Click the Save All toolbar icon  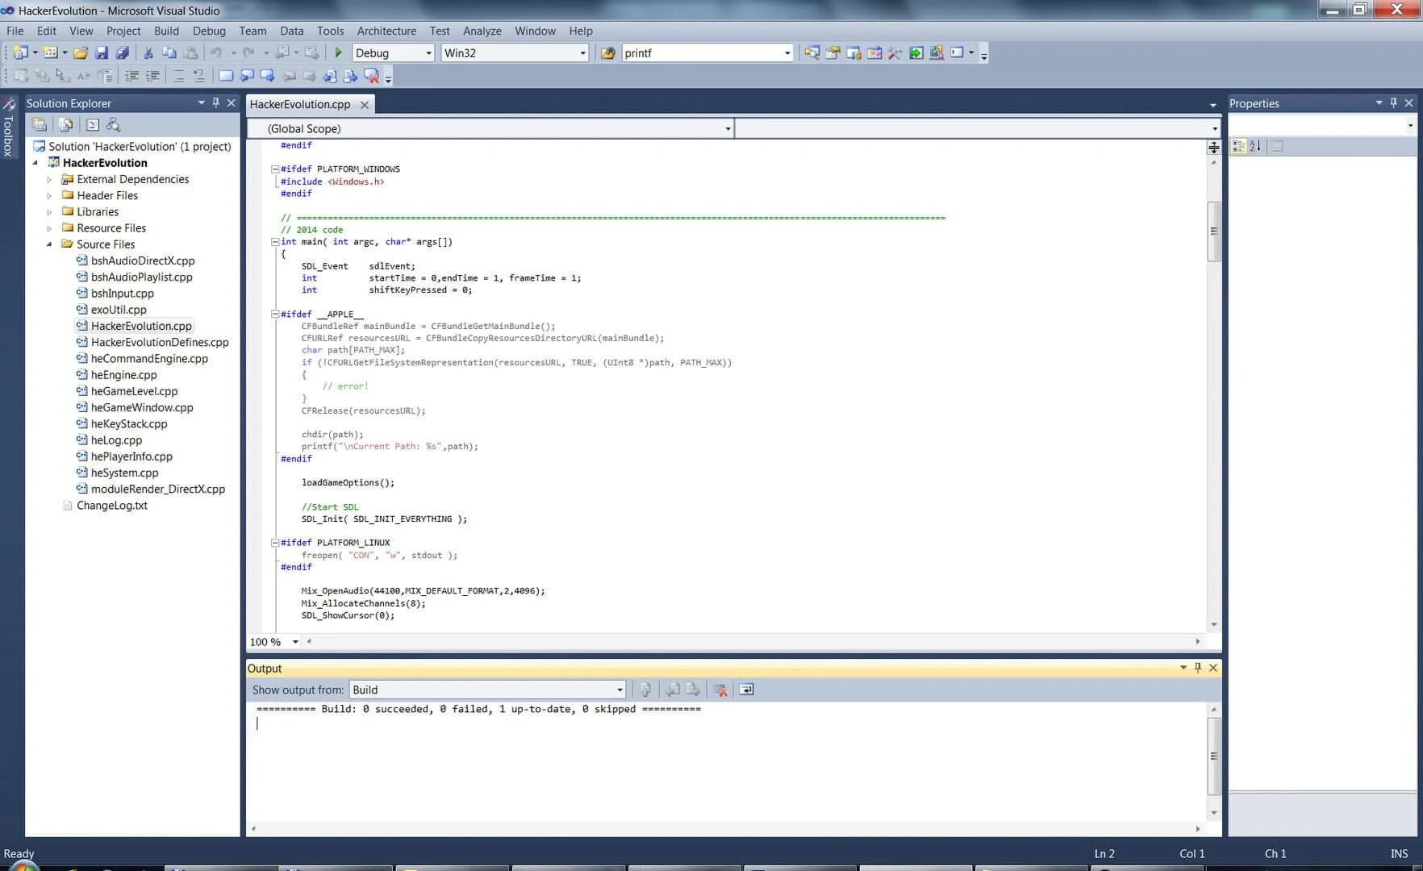(123, 52)
